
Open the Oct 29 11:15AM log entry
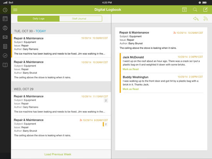pos(61,104)
